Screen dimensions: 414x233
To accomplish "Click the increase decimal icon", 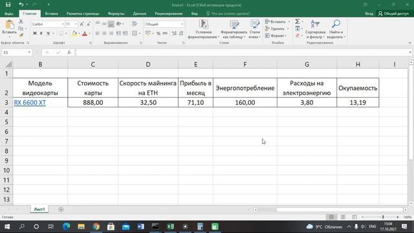I will coord(174,33).
